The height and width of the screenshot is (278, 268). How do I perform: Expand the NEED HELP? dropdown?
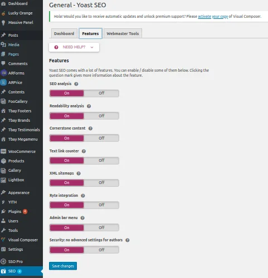pos(74,47)
